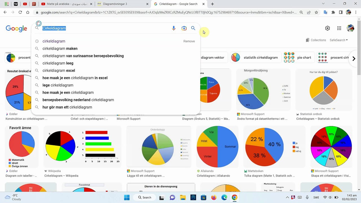The image size is (361, 203).
Task: Open the Chrome extensions puzzle icon
Action: click(333, 12)
